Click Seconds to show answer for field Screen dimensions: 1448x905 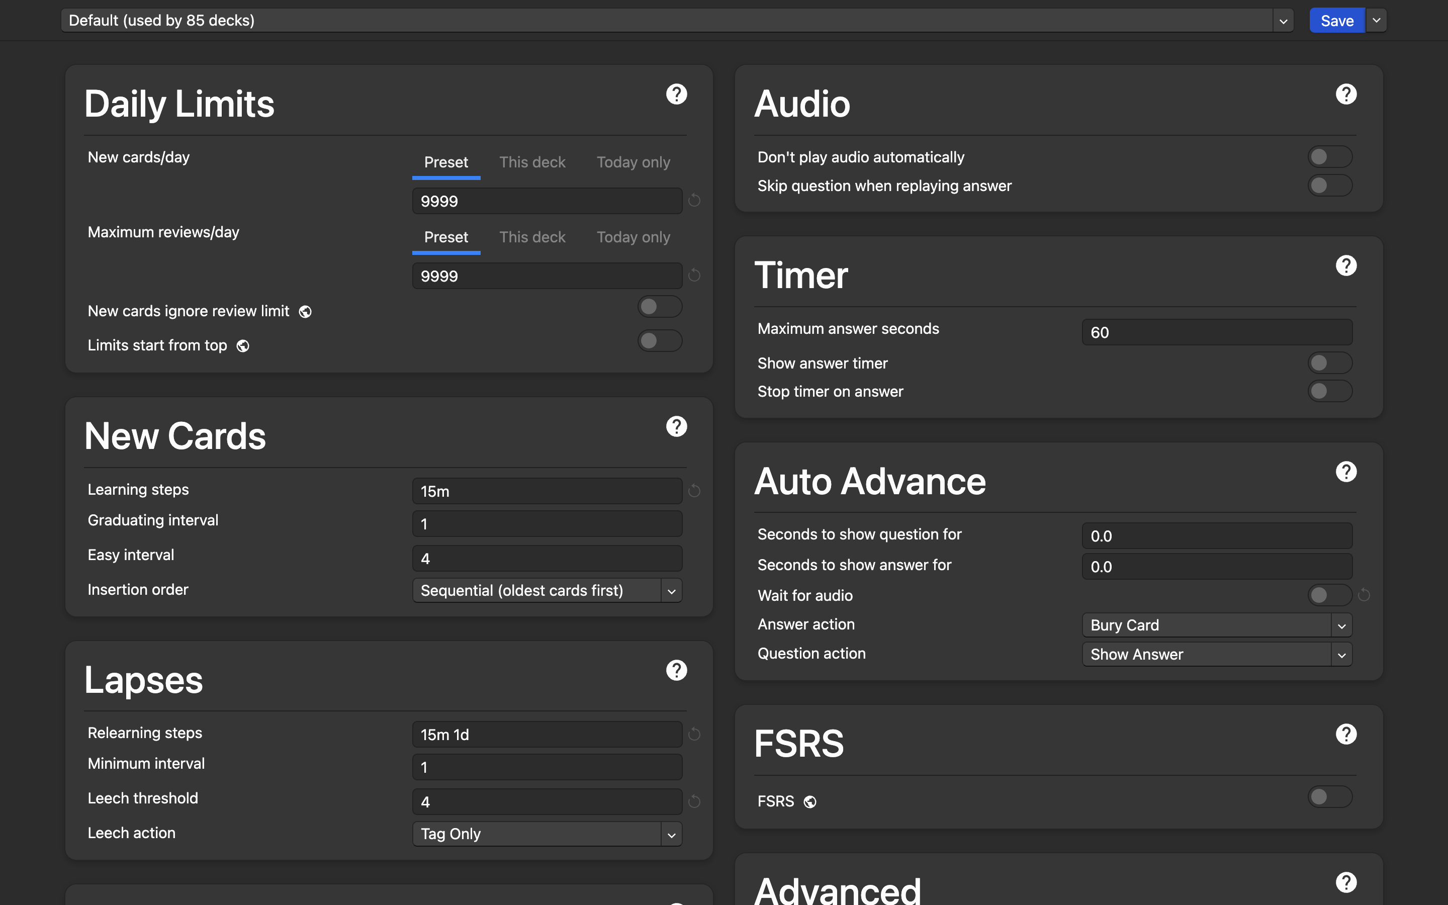(x=1217, y=566)
